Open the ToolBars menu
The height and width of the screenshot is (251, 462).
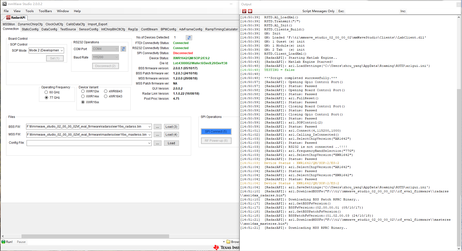[45, 11]
